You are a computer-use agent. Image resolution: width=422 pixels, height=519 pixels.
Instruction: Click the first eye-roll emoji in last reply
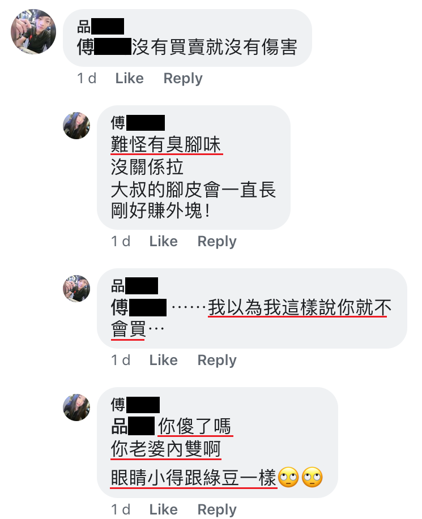click(288, 477)
